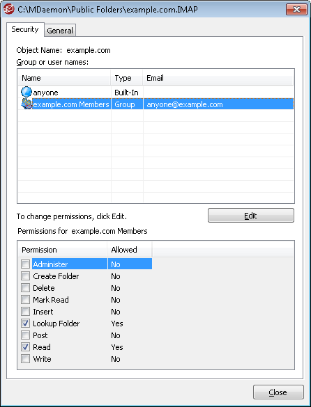
Task: Click the Close button at bottom
Action: pos(278,392)
